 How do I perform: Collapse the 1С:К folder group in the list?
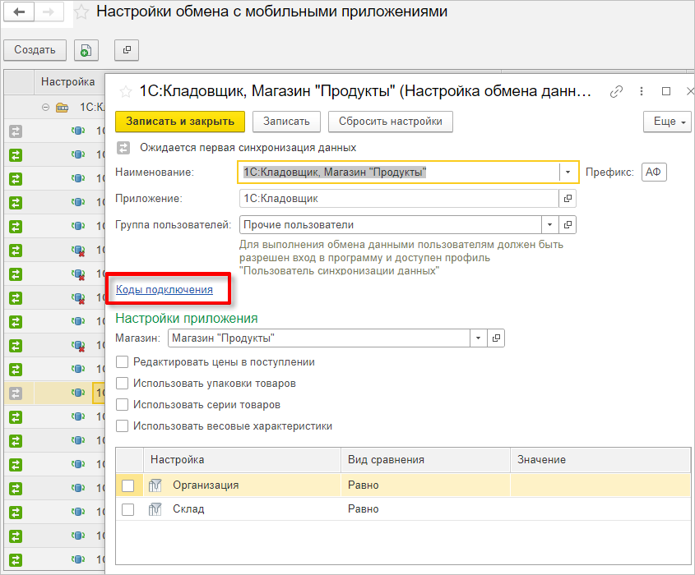(45, 107)
